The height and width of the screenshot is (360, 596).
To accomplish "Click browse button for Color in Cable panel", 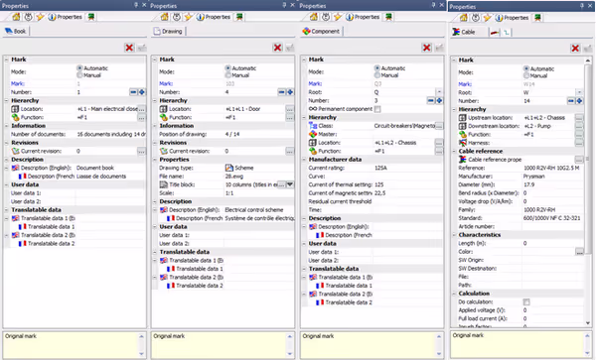I will tap(579, 252).
